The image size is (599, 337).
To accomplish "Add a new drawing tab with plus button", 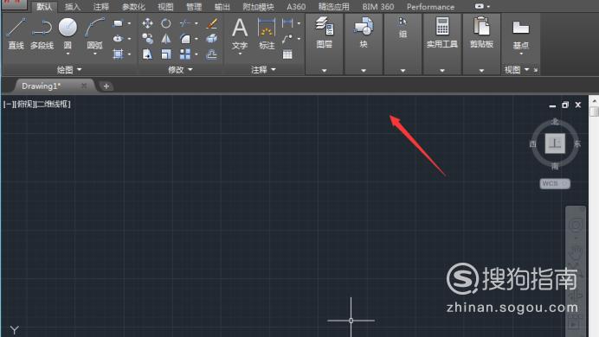I will click(106, 86).
